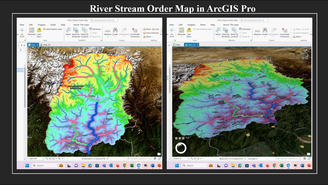
Task: Switch to Map_3D view tab in left window
Action: (x=45, y=45)
